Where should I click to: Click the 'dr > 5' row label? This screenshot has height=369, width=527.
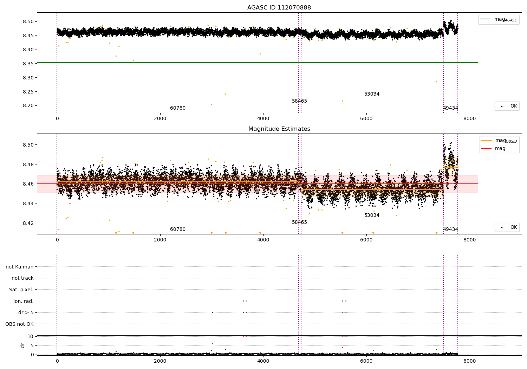click(26, 312)
